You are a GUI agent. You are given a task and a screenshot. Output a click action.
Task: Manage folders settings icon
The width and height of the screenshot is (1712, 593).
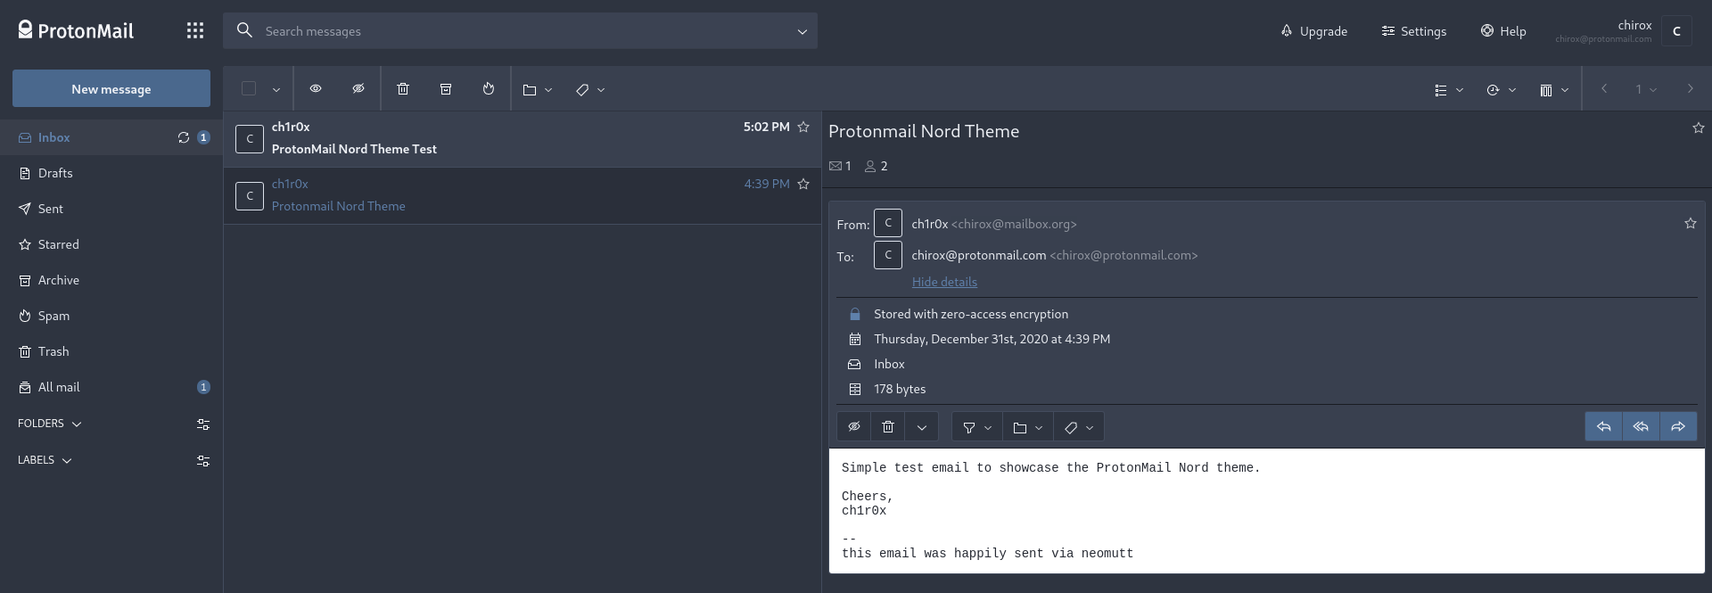pos(203,424)
